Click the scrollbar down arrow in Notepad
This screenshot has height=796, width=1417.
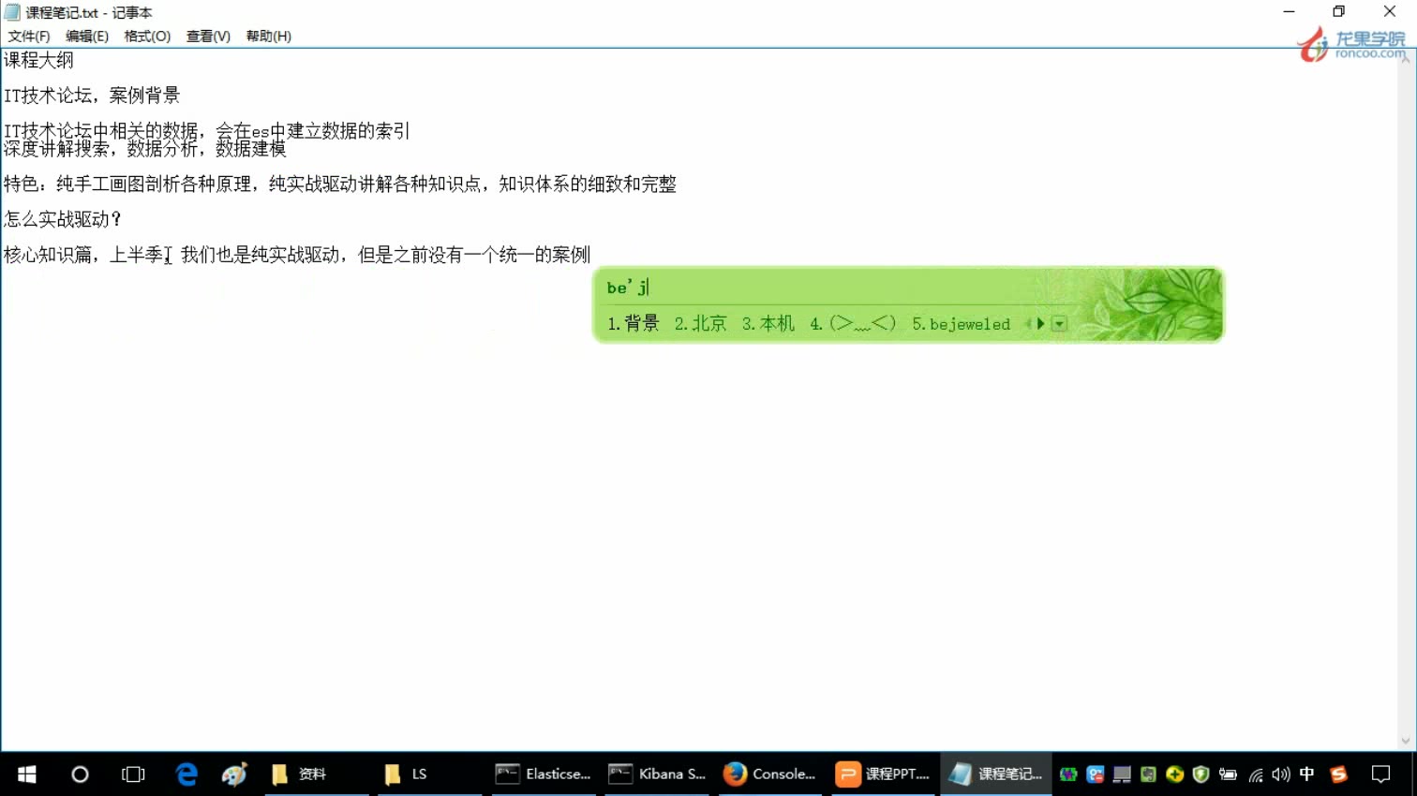click(1405, 741)
